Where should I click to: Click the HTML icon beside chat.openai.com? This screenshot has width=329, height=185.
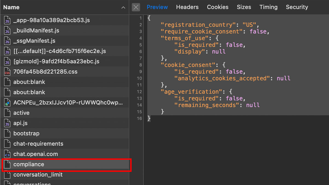7,154
